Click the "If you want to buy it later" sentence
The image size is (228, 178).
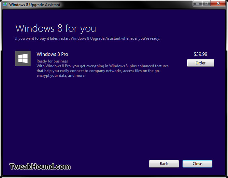[x=88, y=38]
